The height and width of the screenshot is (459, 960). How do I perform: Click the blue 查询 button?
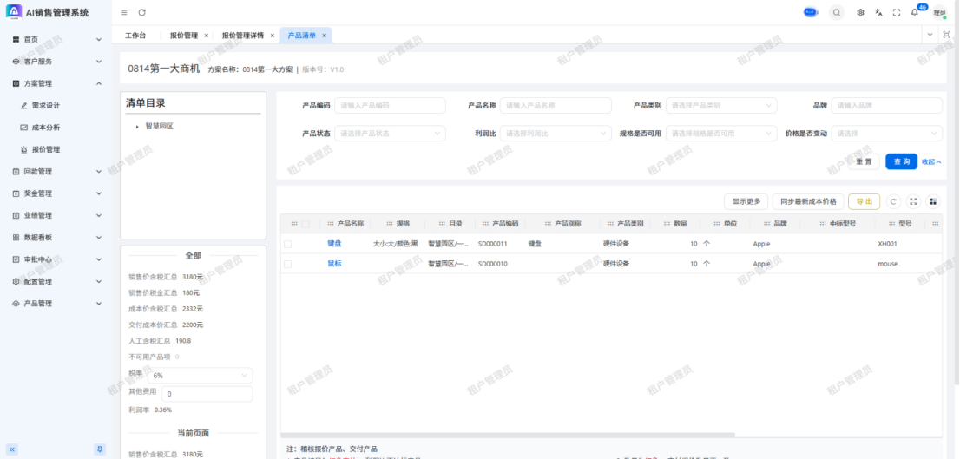coord(901,161)
